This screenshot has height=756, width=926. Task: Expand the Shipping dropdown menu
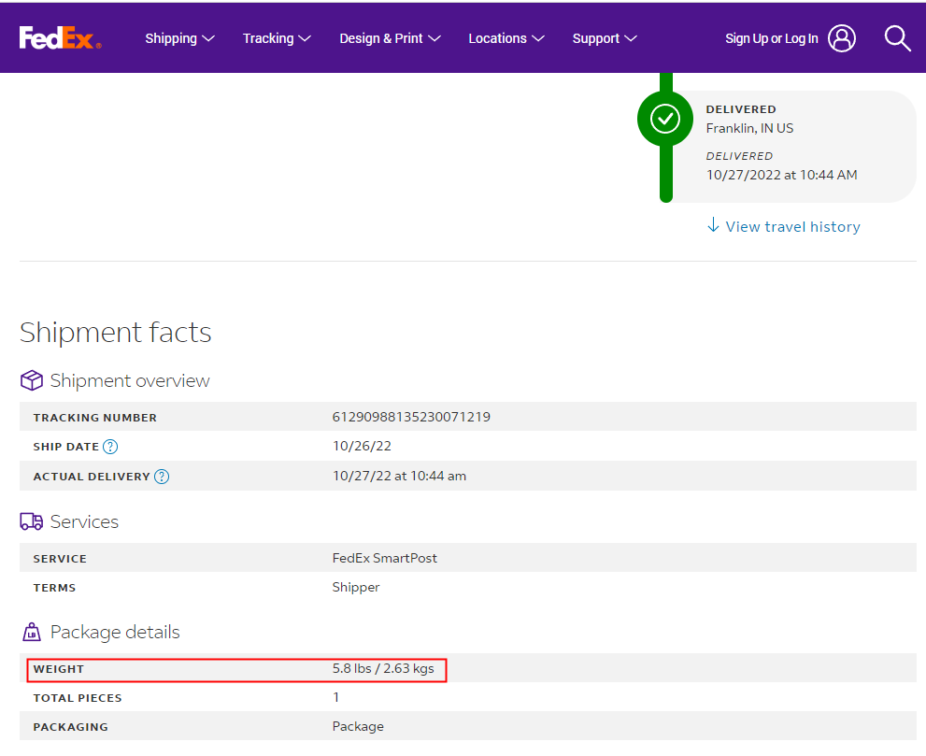179,38
